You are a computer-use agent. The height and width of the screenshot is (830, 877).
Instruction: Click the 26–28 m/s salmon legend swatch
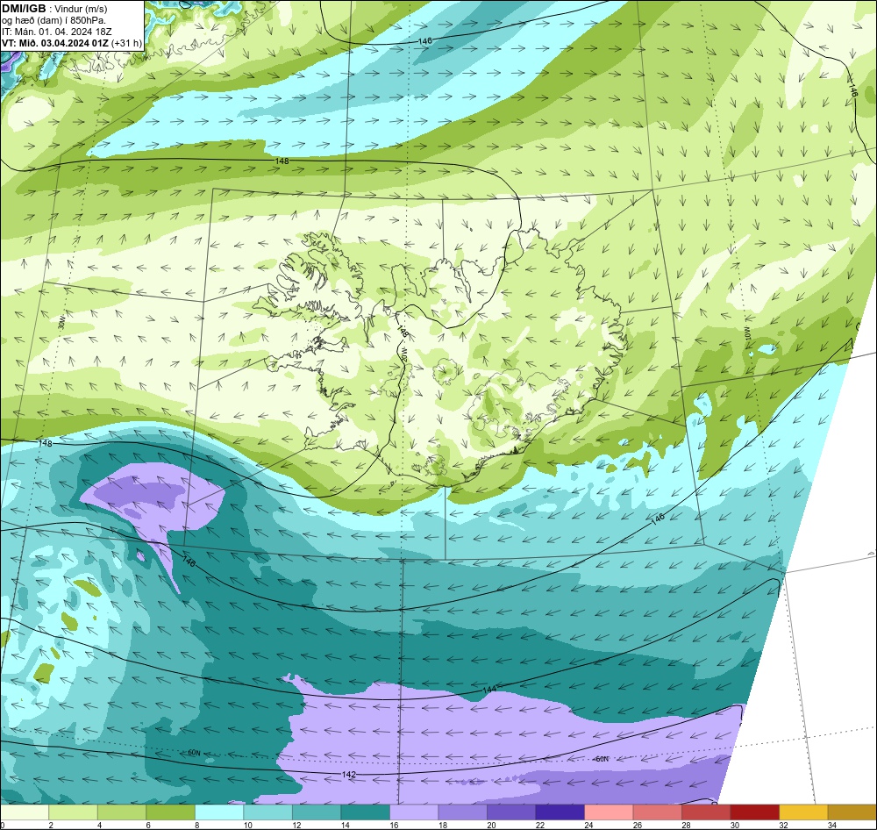point(657,812)
